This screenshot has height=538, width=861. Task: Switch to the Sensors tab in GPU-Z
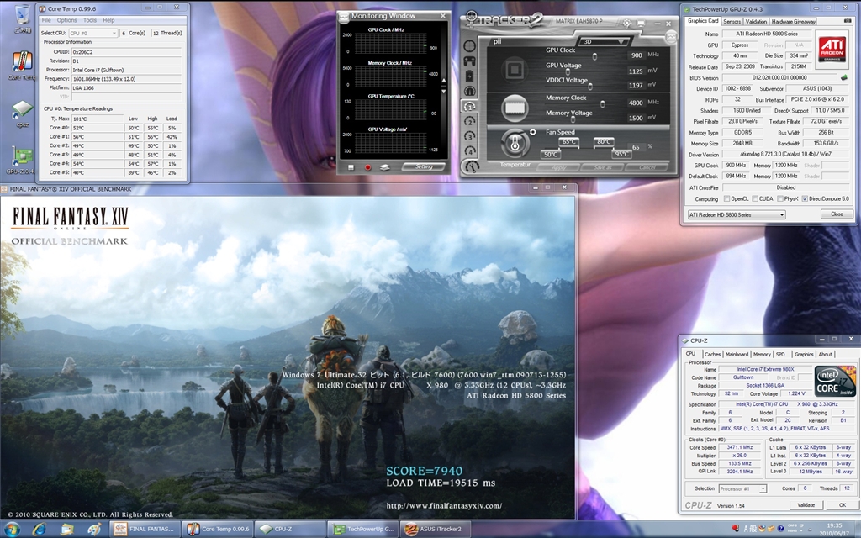pyautogui.click(x=732, y=21)
